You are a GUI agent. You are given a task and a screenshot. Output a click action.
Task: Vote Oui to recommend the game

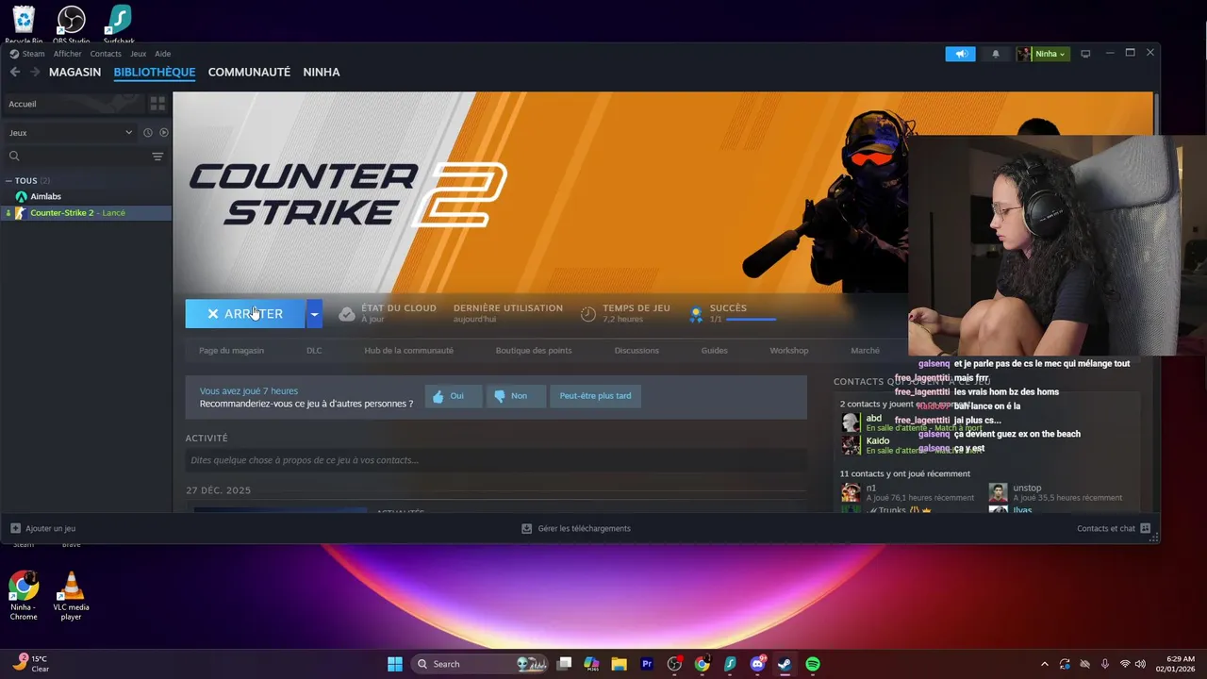point(453,396)
